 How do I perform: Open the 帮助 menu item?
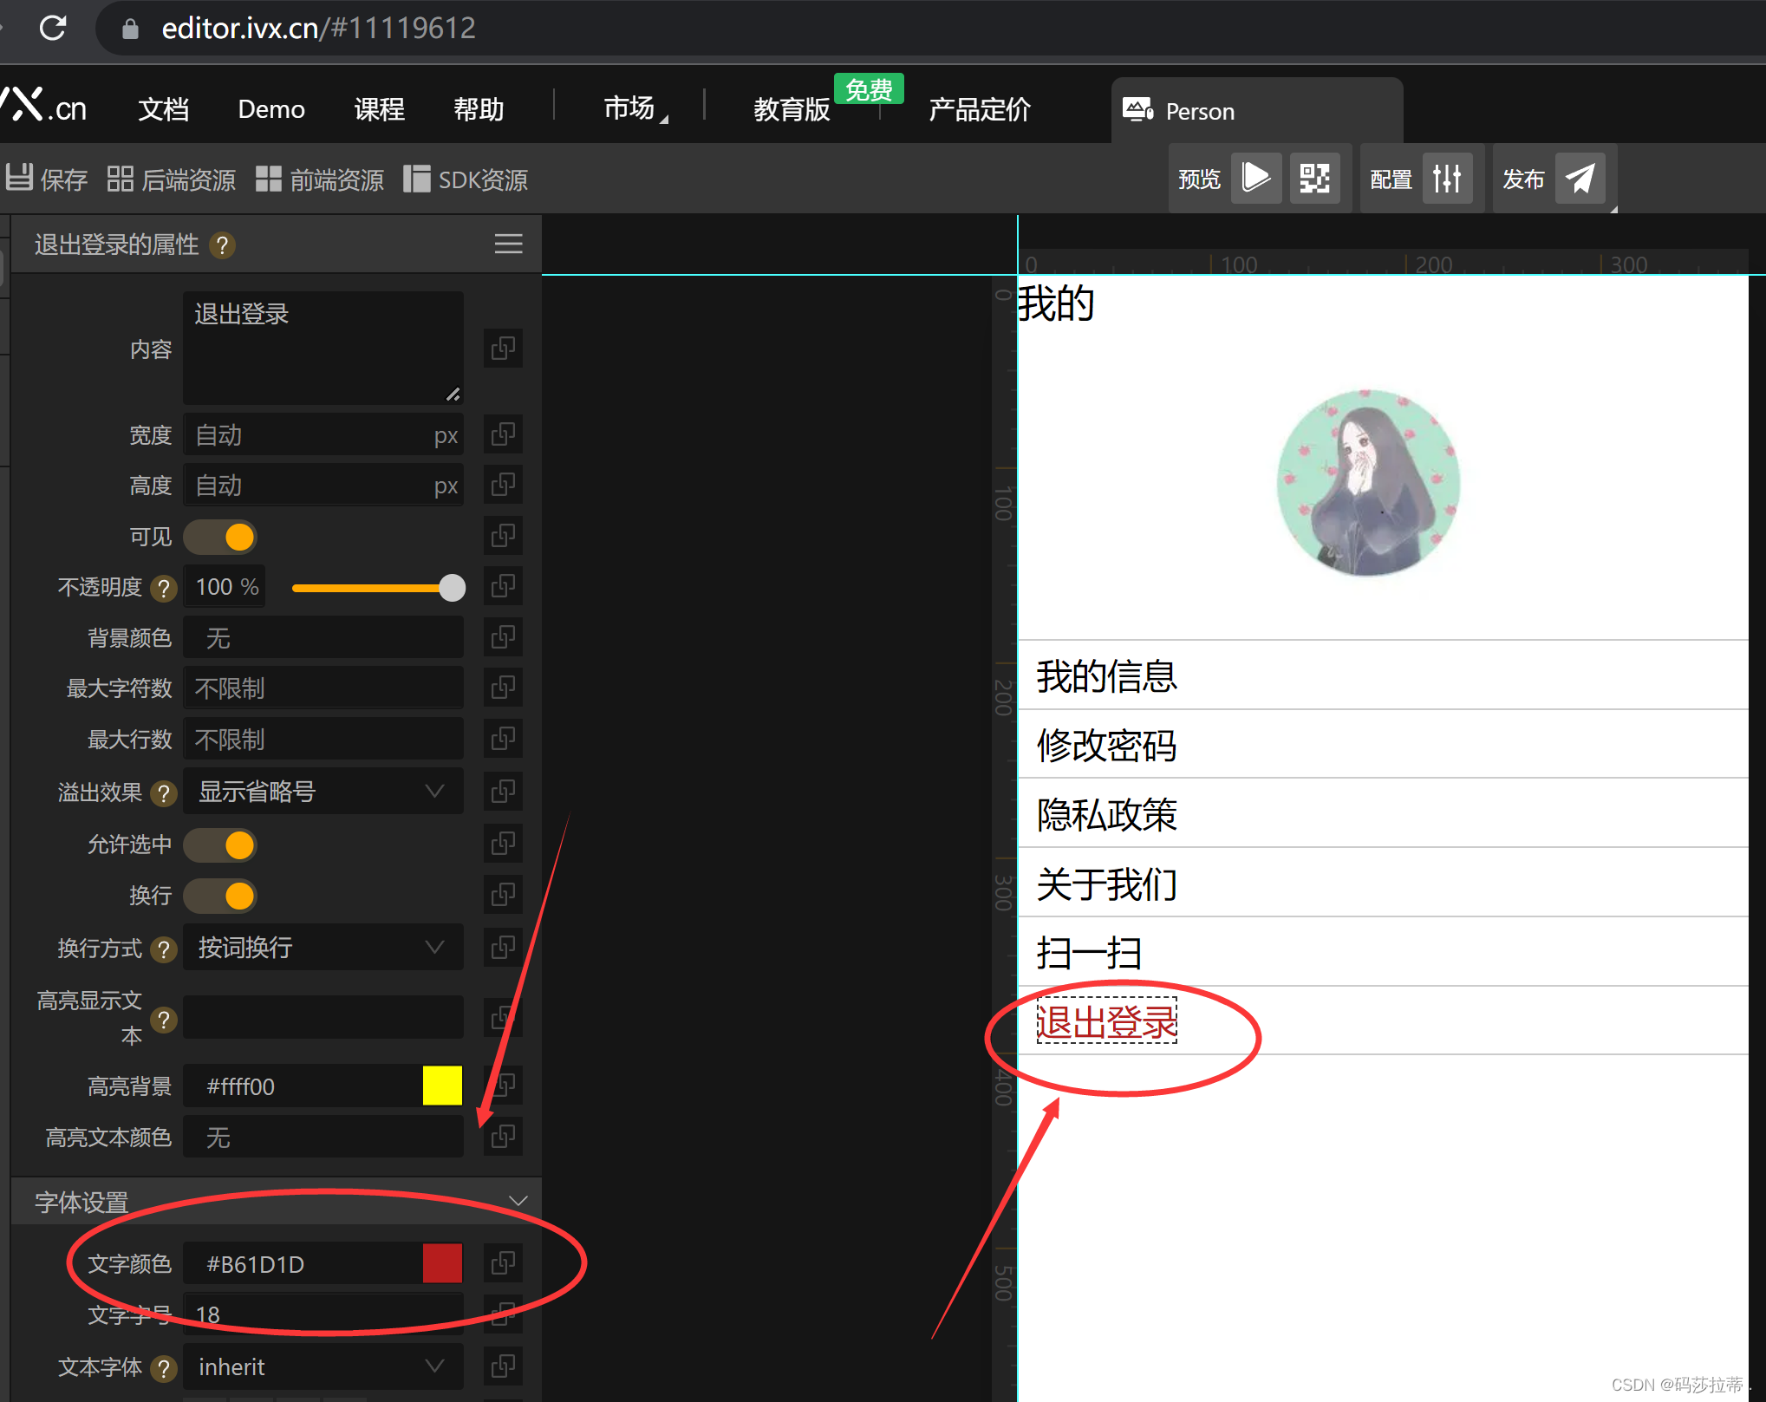pos(479,108)
